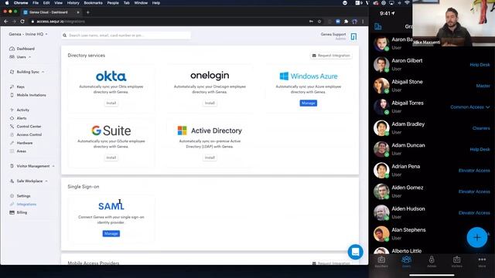Open Aaron Gilbert in mobile user list

click(x=432, y=65)
